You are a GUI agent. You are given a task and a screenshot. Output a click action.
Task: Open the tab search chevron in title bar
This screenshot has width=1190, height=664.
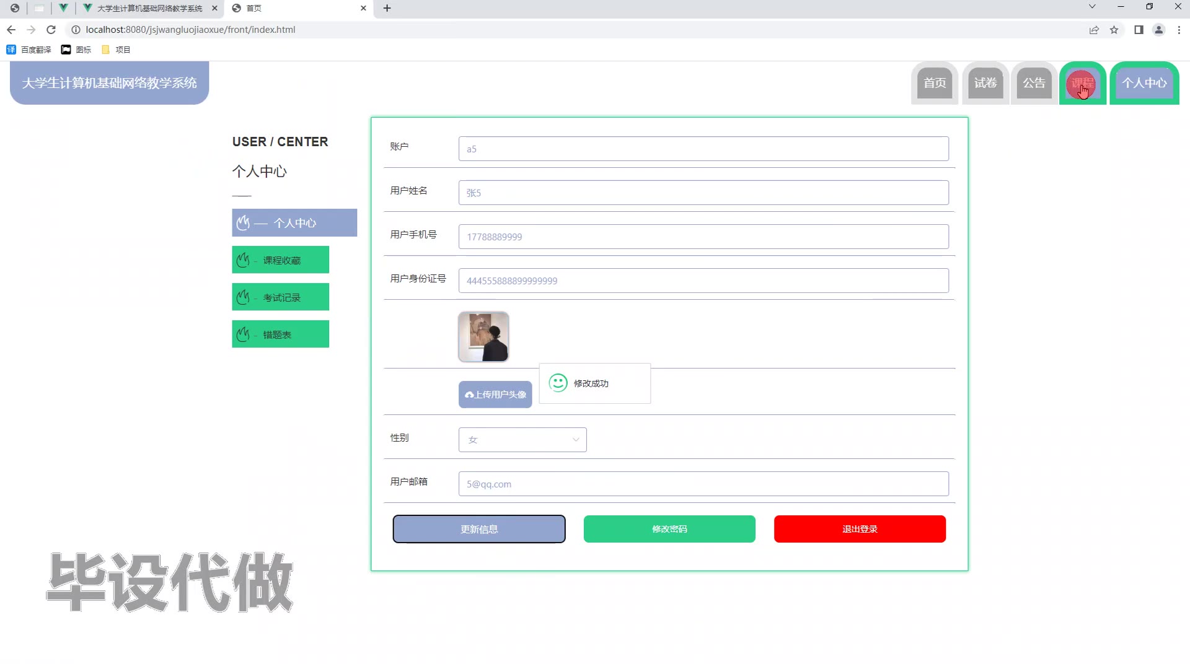point(1092,7)
